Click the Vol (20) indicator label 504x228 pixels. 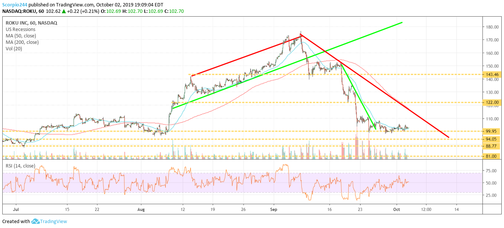[14, 49]
